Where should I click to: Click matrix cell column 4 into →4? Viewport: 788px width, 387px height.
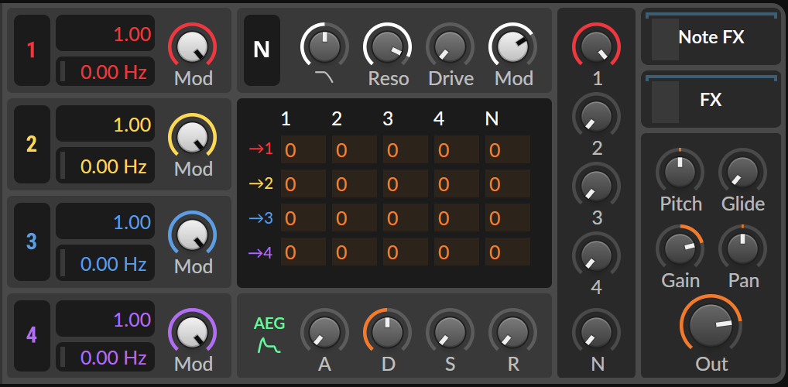point(457,252)
